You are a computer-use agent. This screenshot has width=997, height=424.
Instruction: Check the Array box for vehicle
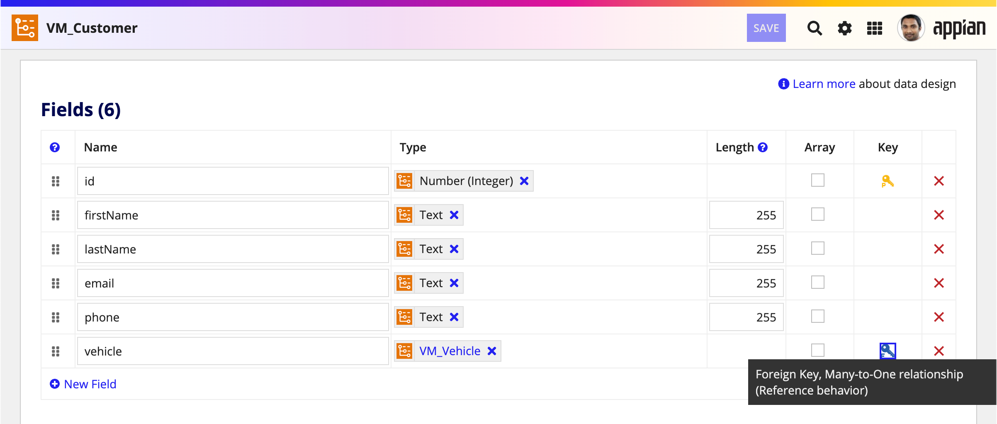pyautogui.click(x=818, y=350)
